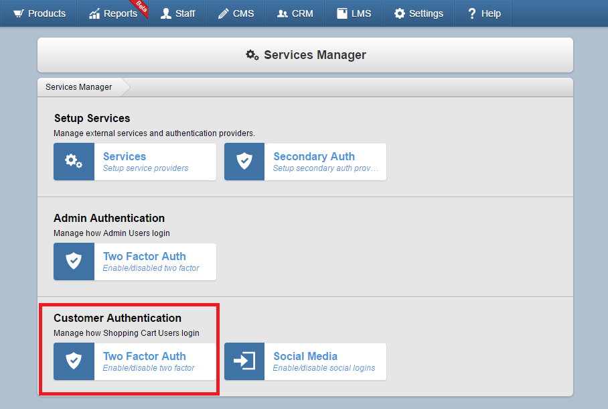Viewport: 608px width, 409px height.
Task: Click the pencil icon beside CMS
Action: [x=224, y=13]
